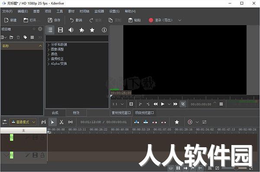Show favorite effects in effects panel

92,30
